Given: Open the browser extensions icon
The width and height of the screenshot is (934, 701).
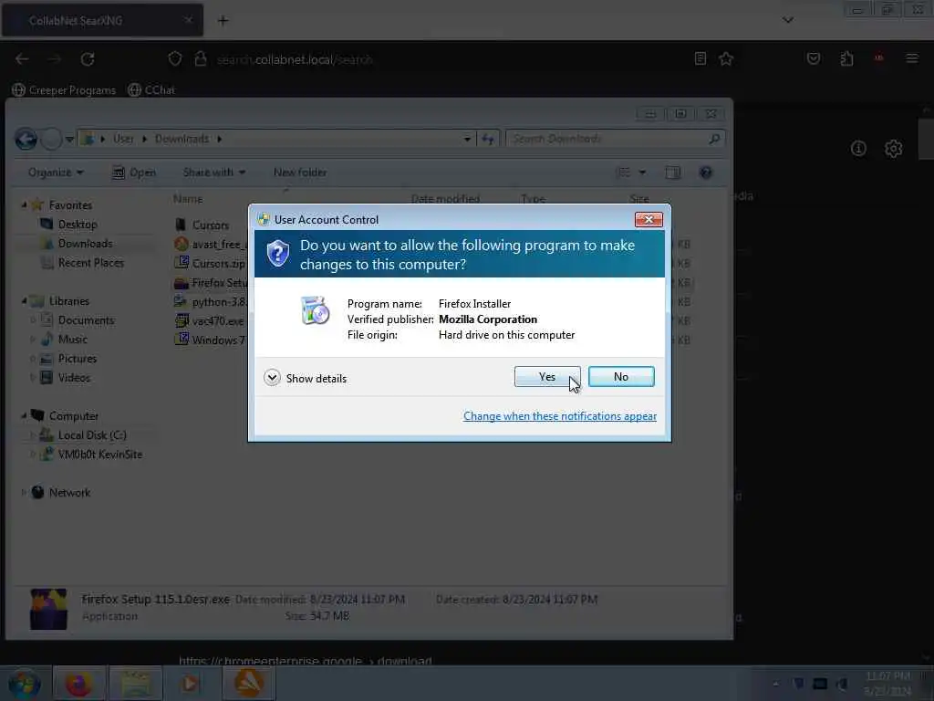Looking at the screenshot, I should pyautogui.click(x=846, y=58).
